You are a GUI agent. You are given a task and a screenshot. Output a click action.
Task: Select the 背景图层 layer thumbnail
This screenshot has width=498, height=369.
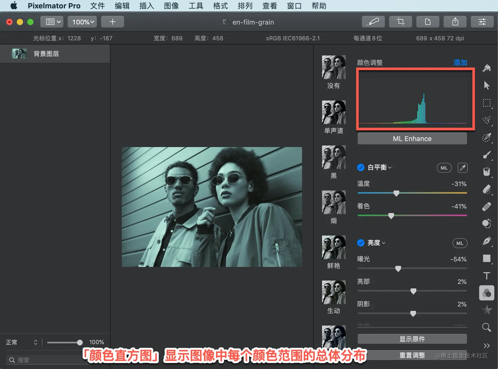pyautogui.click(x=19, y=54)
